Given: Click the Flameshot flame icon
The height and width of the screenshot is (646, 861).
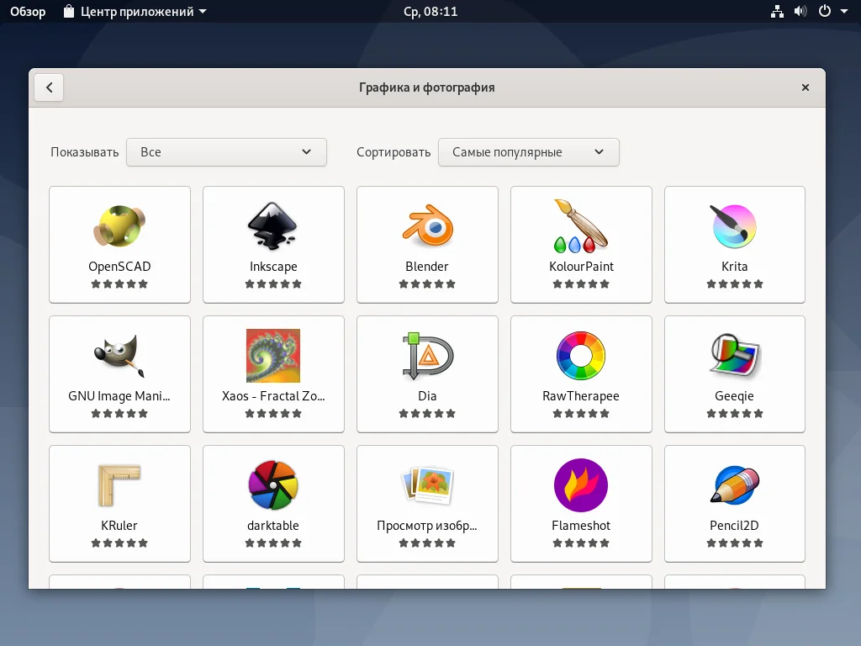Looking at the screenshot, I should point(581,484).
